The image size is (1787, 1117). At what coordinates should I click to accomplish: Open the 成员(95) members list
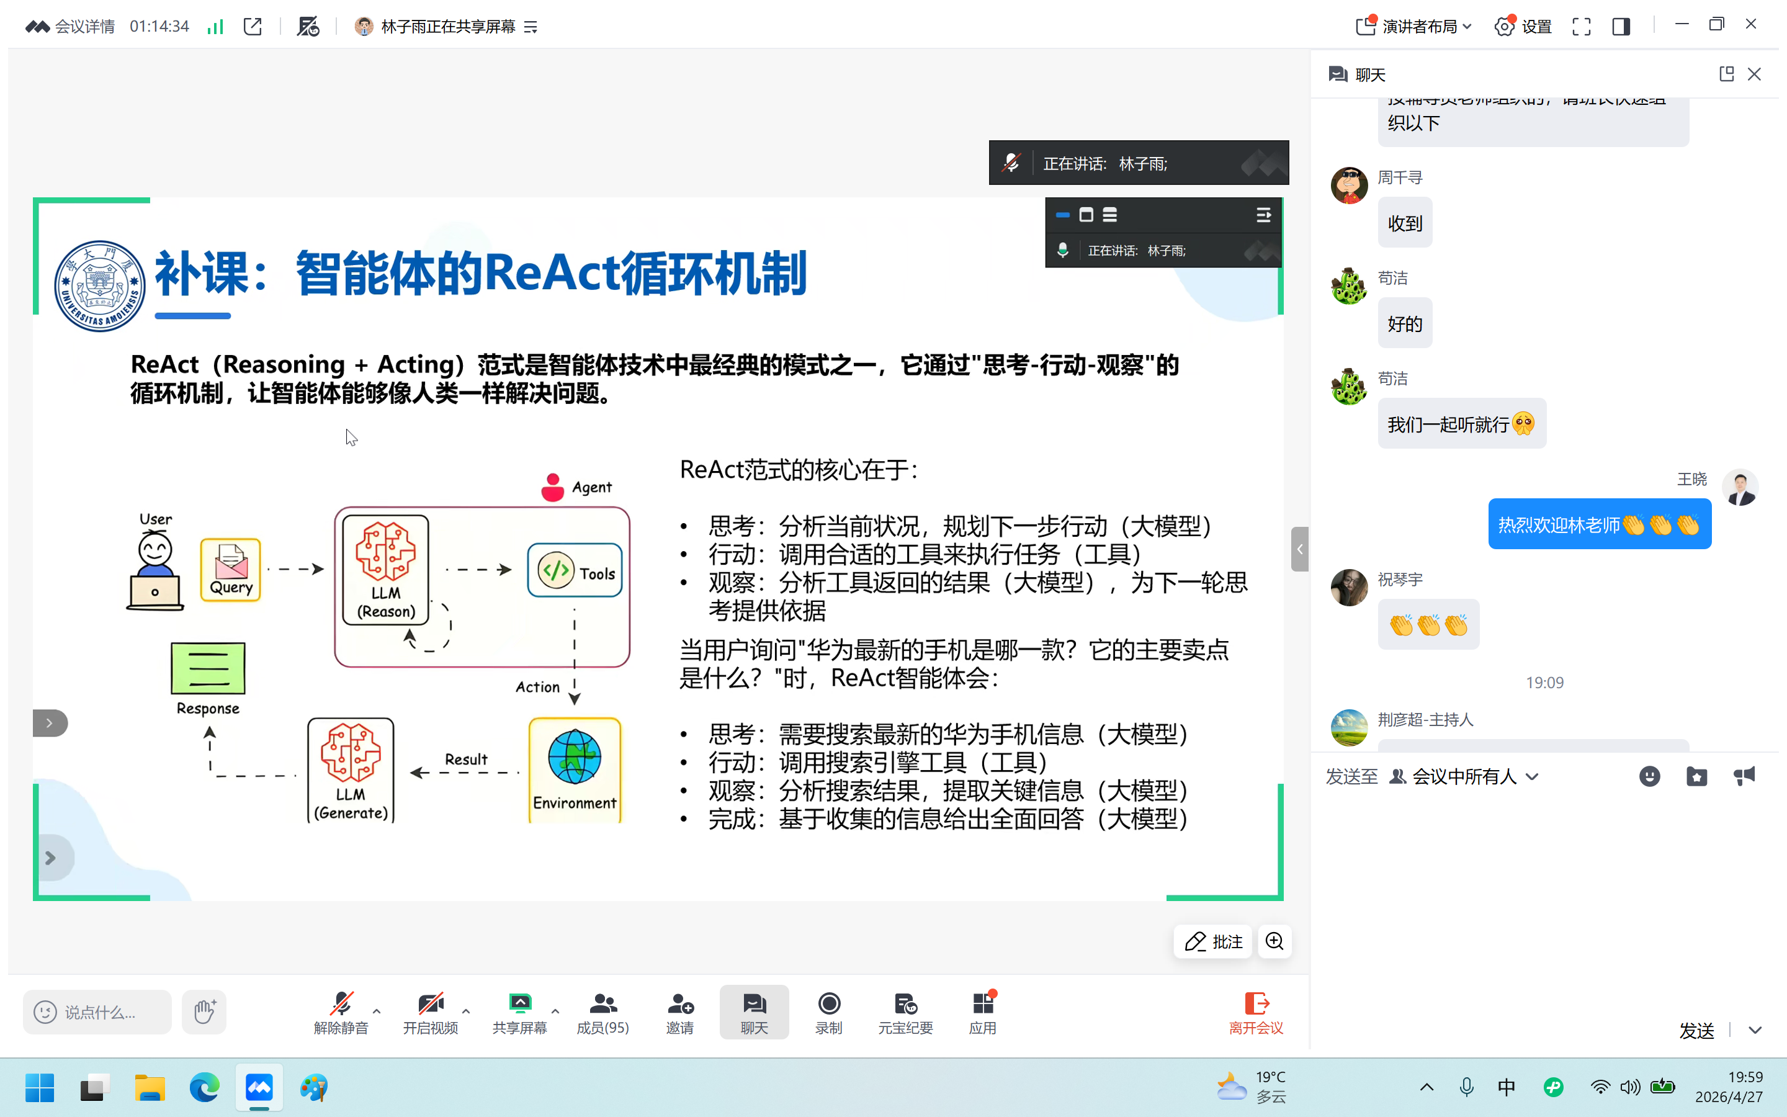(602, 1012)
